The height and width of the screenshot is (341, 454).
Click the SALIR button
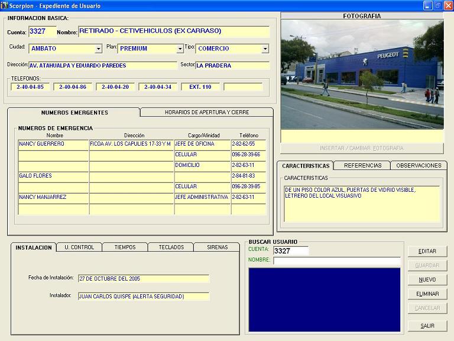click(x=427, y=326)
